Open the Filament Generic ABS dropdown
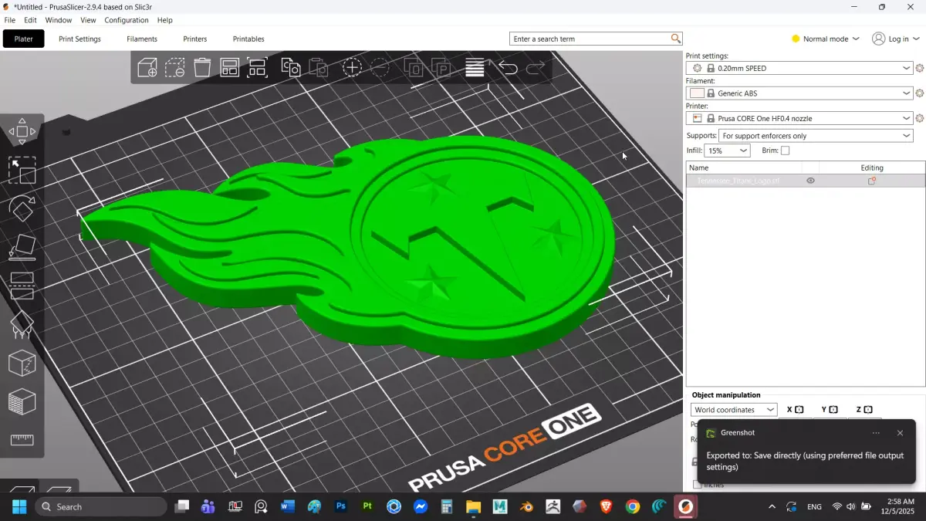The height and width of the screenshot is (521, 926). 799,93
